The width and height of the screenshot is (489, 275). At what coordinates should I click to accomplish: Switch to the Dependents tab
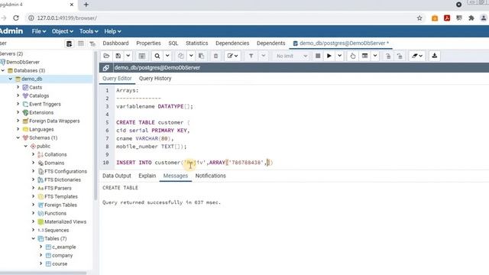270,44
